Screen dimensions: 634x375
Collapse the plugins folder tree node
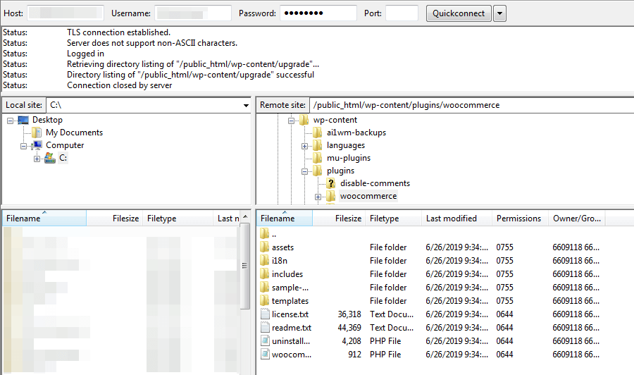305,171
